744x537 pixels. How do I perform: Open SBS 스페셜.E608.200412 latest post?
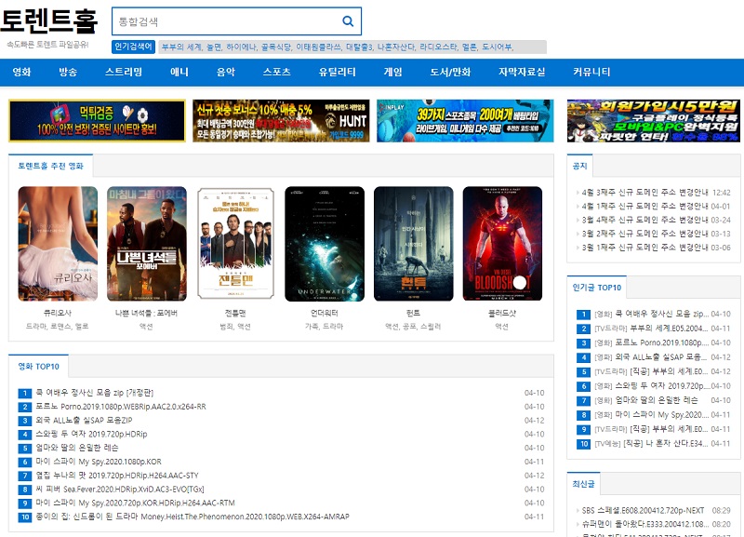[643, 510]
